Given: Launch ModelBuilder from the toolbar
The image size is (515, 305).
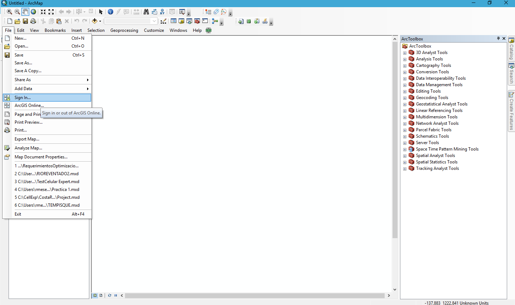Looking at the screenshot, I should [x=215, y=21].
